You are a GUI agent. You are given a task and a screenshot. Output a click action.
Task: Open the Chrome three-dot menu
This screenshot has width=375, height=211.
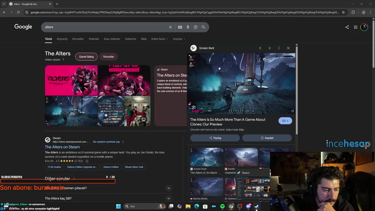pos(371,12)
